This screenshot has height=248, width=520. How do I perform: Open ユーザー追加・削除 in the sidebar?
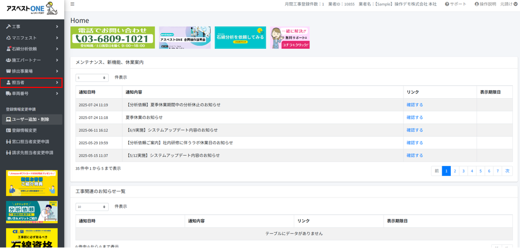(x=30, y=119)
